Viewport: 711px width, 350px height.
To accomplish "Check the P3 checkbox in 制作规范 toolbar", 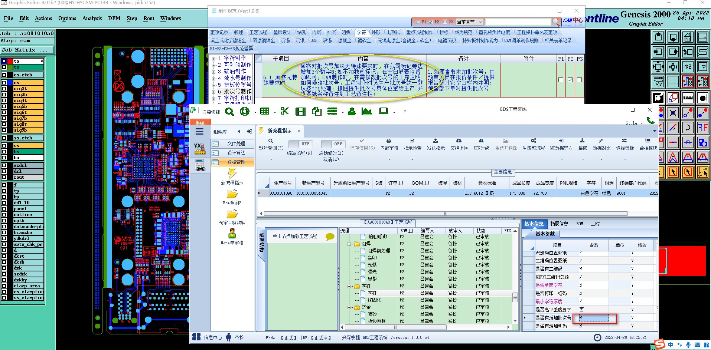I will pyautogui.click(x=445, y=22).
